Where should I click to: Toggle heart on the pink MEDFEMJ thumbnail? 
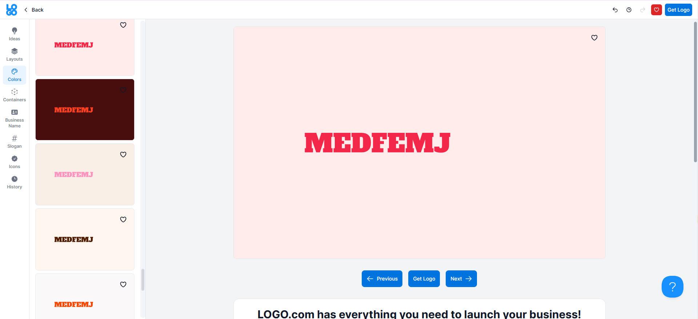tap(123, 155)
